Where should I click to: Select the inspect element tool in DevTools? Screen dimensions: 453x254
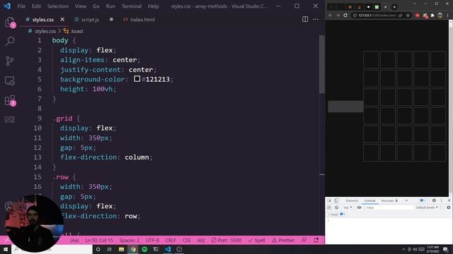[329, 200]
